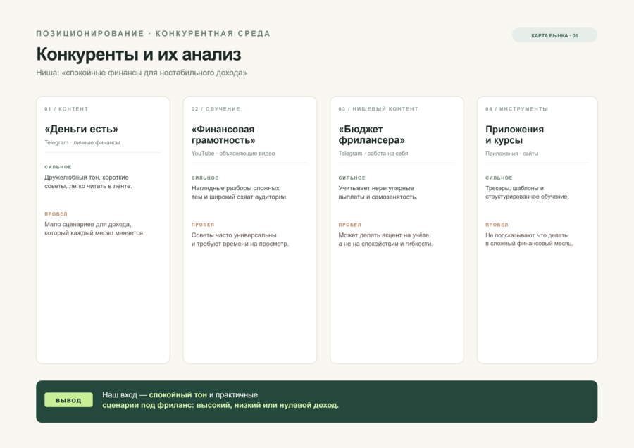Click the «03 / НИШЕВЫЙ КОНТЕНТ» card label
634x448 pixels.
[378, 109]
